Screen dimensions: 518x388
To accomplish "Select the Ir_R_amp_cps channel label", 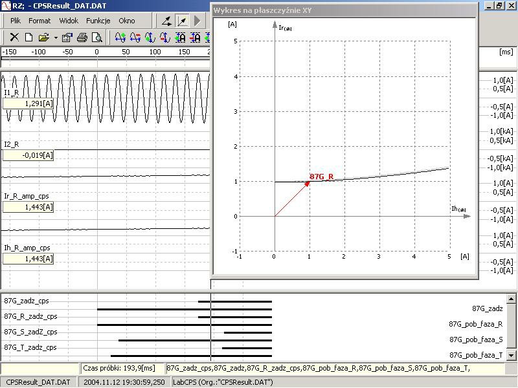I will coord(27,197).
